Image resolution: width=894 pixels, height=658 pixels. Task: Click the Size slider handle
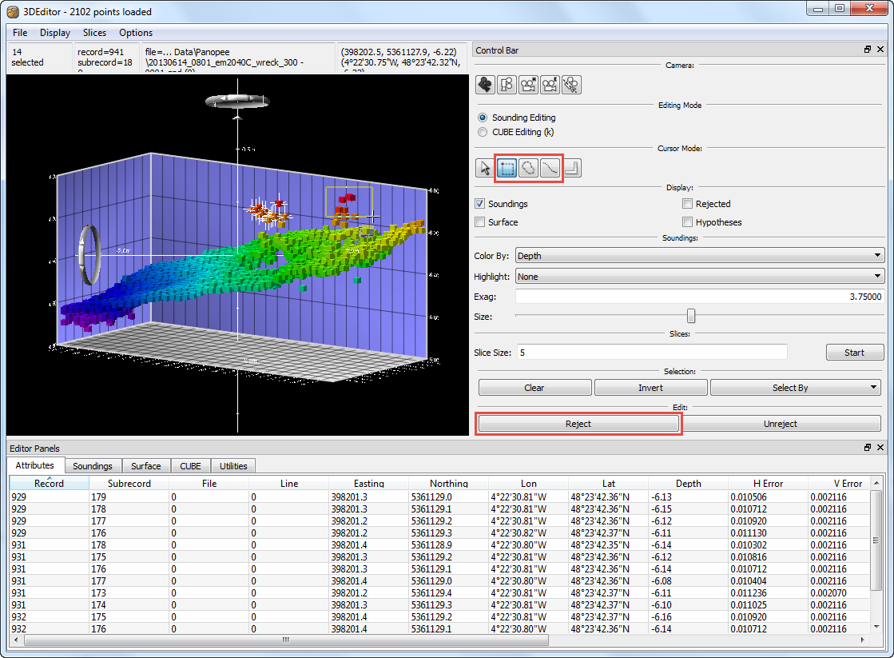691,317
